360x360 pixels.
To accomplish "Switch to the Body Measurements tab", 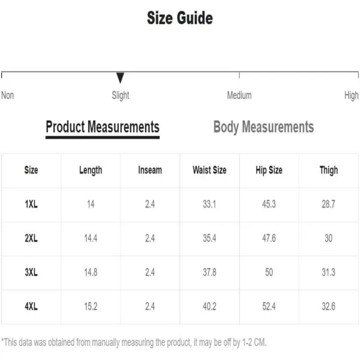I will pos(263,127).
